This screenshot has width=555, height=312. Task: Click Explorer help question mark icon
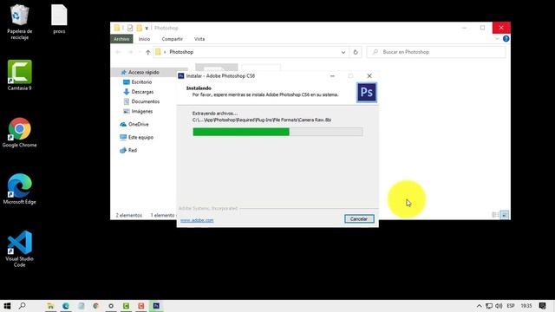point(506,39)
